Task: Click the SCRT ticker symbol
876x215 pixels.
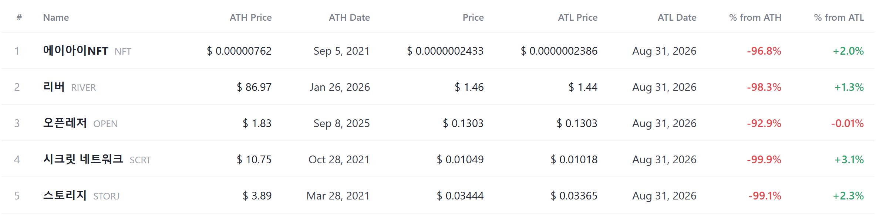Action: [140, 160]
